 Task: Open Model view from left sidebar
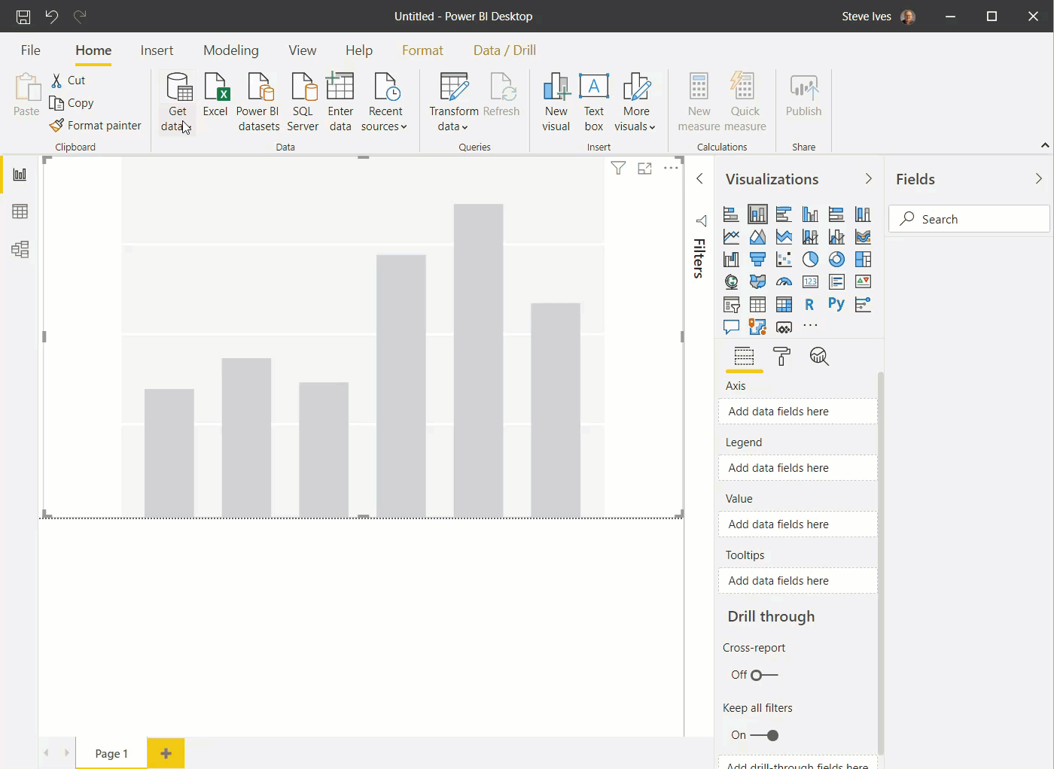coord(20,249)
